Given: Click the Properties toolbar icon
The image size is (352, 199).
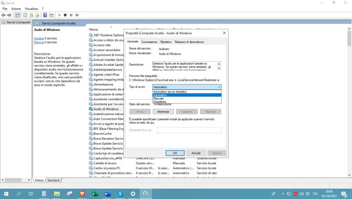Looking at the screenshot, I should (25, 15).
